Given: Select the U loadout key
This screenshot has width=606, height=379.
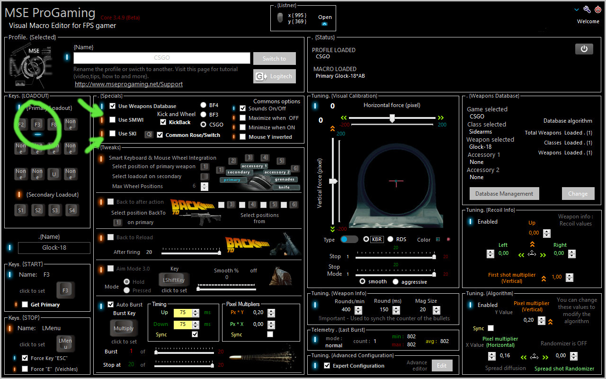Looking at the screenshot, I should [x=54, y=174].
